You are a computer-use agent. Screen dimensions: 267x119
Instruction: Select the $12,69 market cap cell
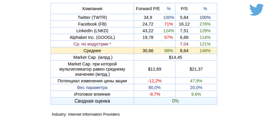155,69
